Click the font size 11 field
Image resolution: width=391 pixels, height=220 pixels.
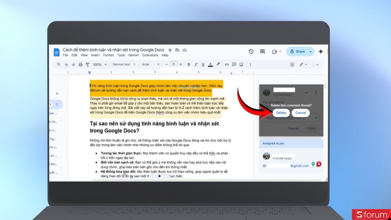tap(174, 65)
